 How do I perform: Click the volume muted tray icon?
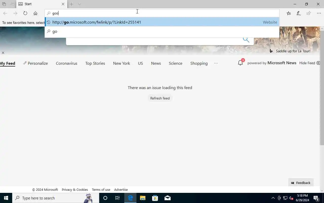[x=291, y=198]
